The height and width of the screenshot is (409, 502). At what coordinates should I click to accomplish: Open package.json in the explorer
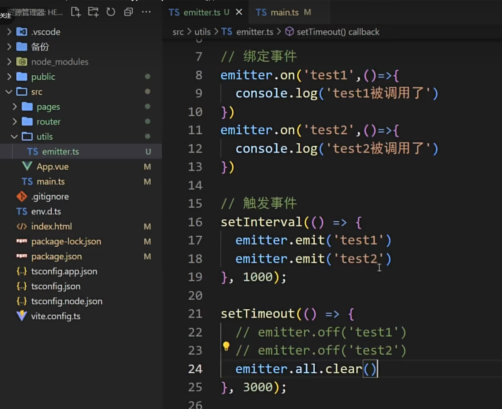tap(56, 256)
